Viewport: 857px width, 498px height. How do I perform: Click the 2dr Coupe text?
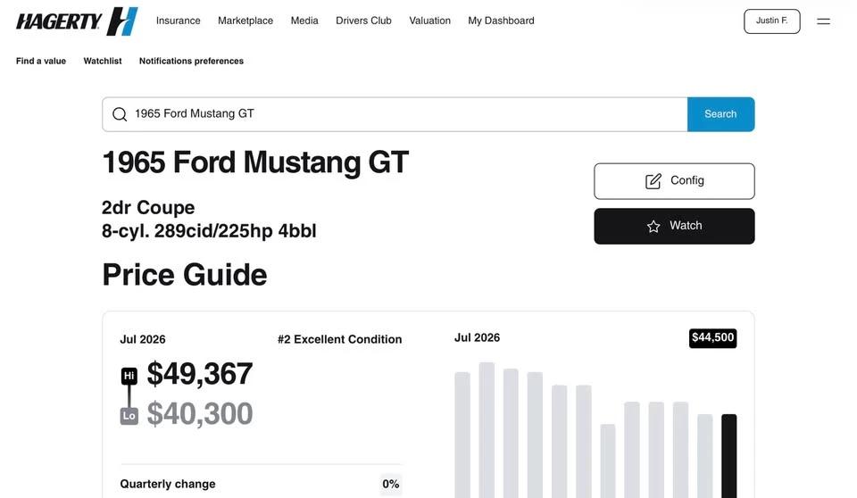148,208
